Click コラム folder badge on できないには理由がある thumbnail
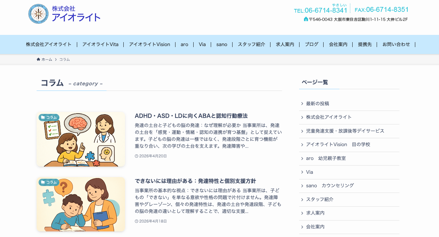This screenshot has width=439, height=237. point(49,182)
